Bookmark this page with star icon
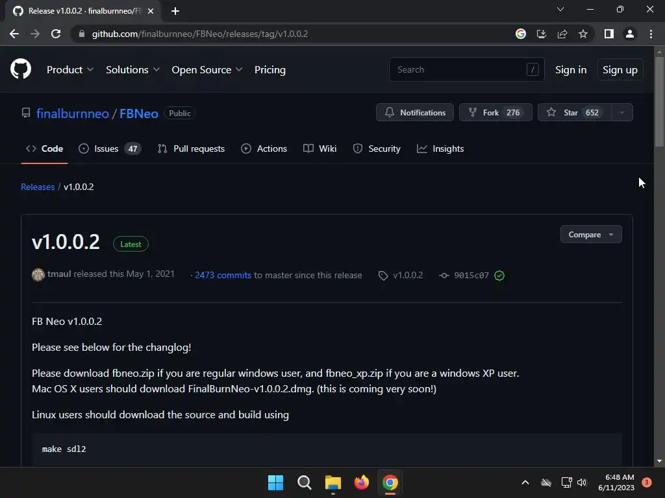665x498 pixels. [583, 34]
